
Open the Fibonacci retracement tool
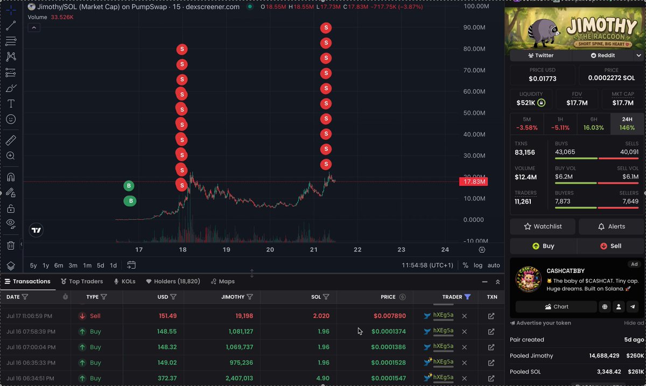11,41
